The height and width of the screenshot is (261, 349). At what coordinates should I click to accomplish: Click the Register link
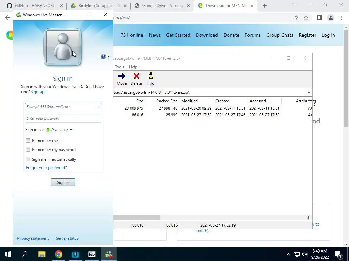tap(307, 35)
